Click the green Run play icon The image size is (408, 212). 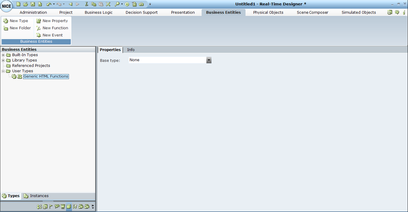point(127,4)
